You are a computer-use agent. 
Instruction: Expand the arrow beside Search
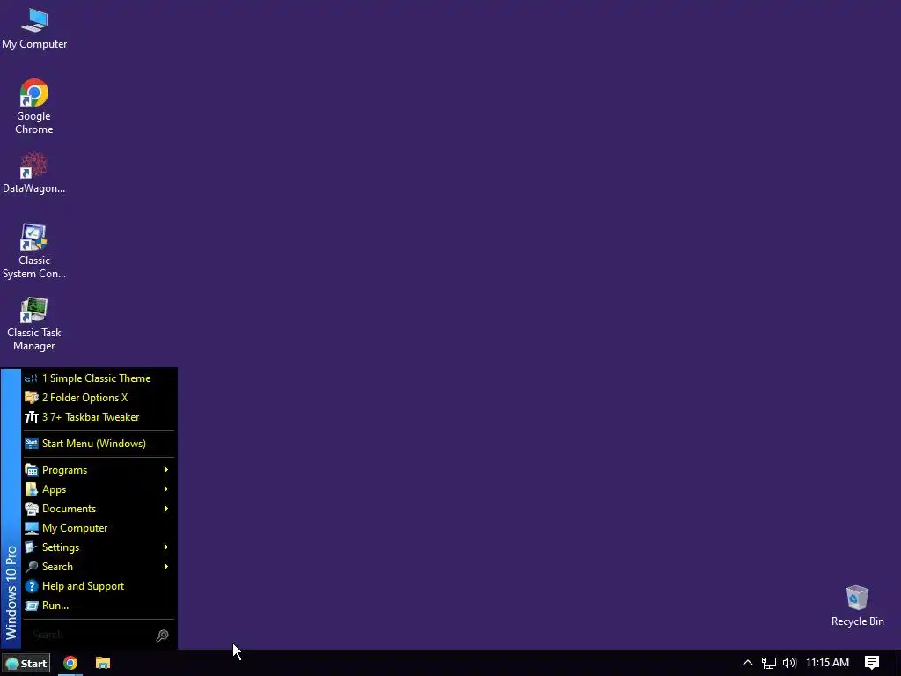pyautogui.click(x=166, y=567)
